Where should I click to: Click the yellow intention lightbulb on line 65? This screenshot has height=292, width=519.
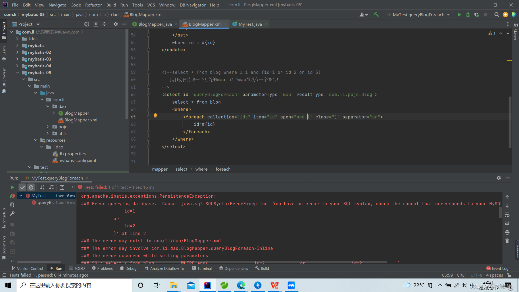[x=155, y=116]
